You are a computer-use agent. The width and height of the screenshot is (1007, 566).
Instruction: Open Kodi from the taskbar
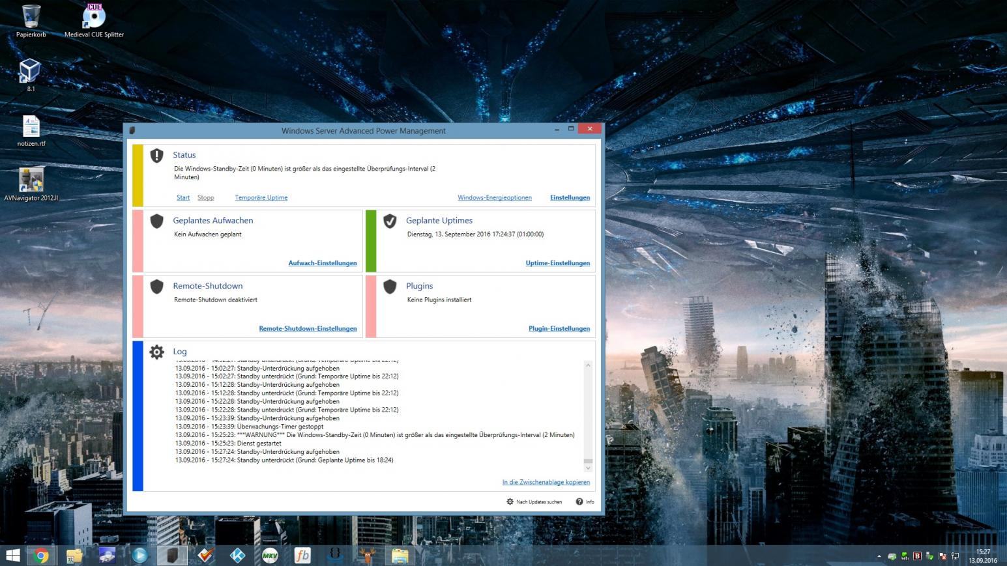click(x=238, y=556)
